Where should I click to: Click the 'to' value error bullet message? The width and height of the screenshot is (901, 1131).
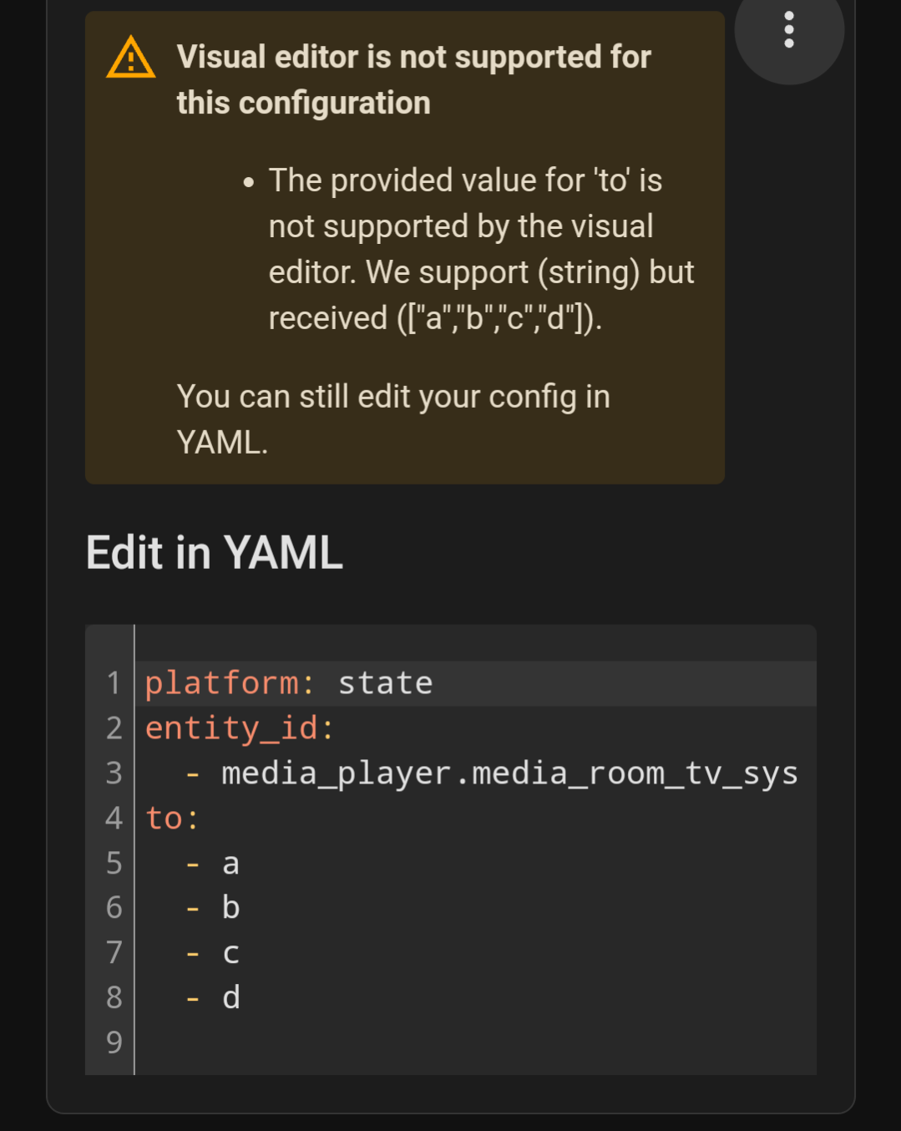point(480,249)
